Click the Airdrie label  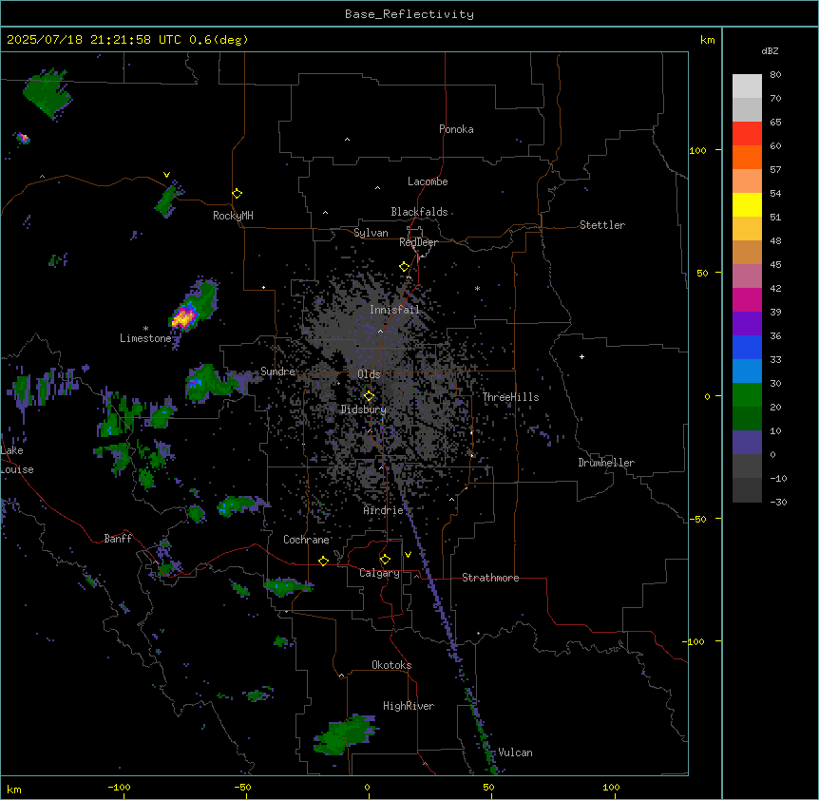[383, 510]
